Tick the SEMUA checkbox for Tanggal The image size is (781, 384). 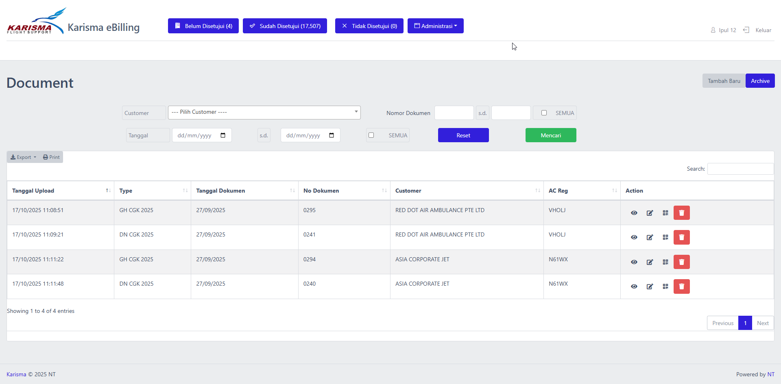371,135
